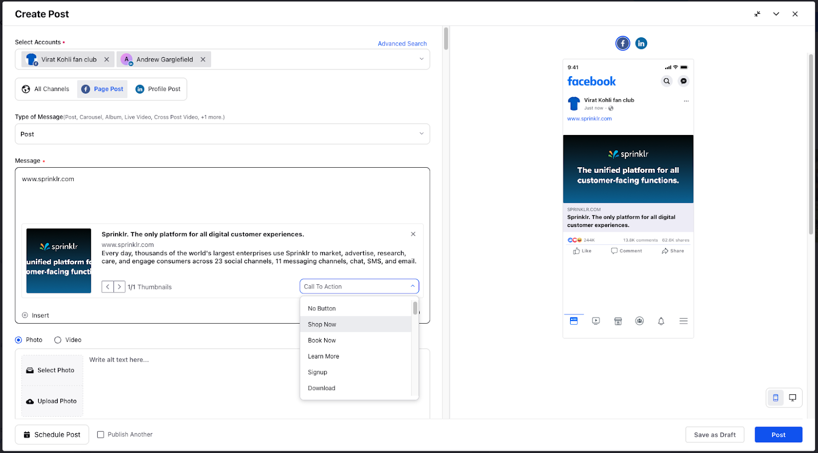Open the Type of Message Post dropdown
Viewport: 818px width, 453px height.
[222, 134]
